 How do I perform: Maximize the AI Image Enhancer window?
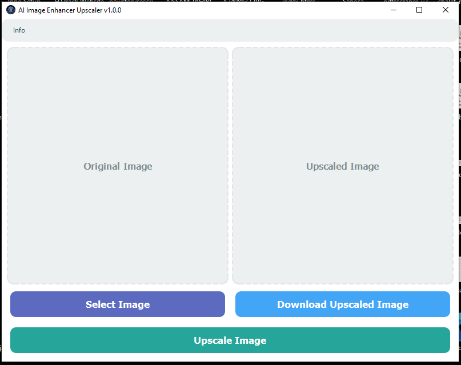(x=419, y=10)
